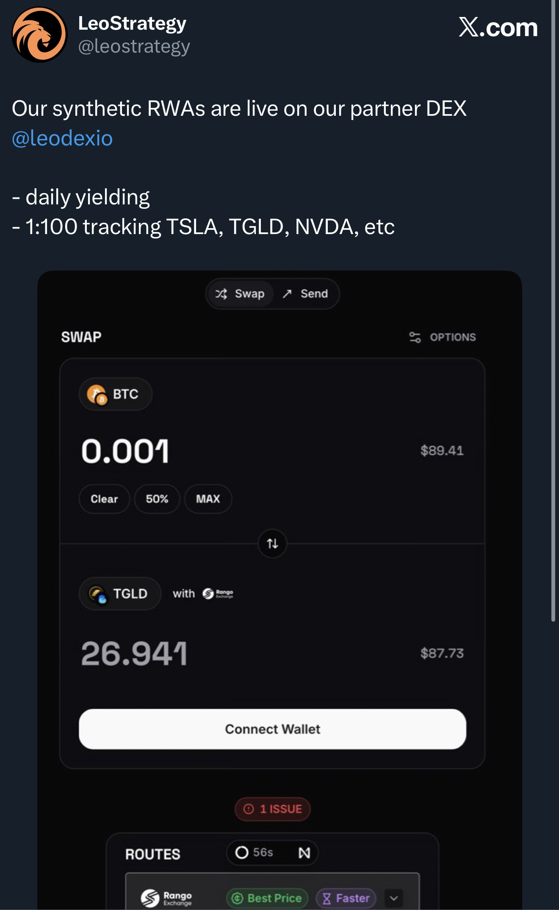The image size is (559, 910).
Task: Click the X.com logo
Action: pos(498,28)
